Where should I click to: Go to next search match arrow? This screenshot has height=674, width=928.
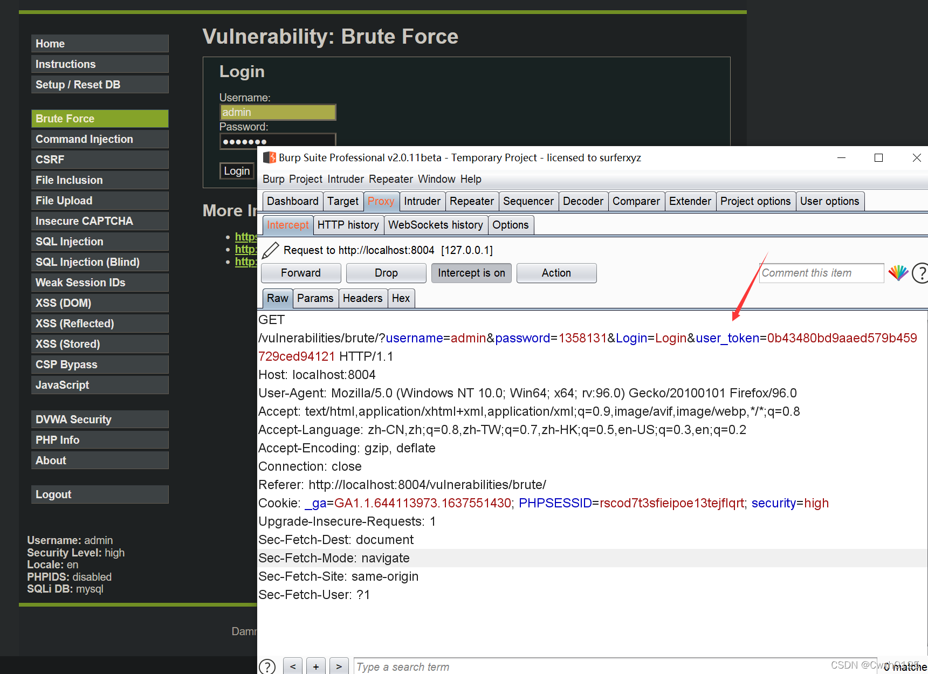point(339,666)
